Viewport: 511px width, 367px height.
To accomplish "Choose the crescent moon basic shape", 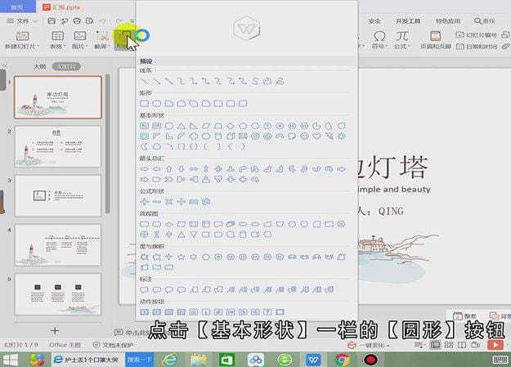I will [145, 146].
